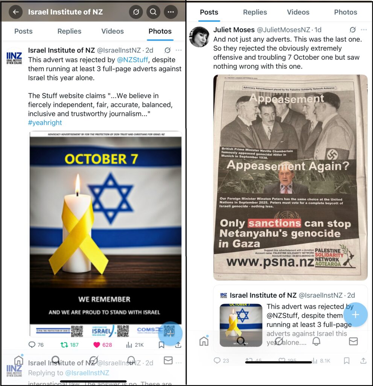Screen dimensions: 373x386
Task: Open the quoted Israel Institute of NZ post
Action: click(x=291, y=319)
